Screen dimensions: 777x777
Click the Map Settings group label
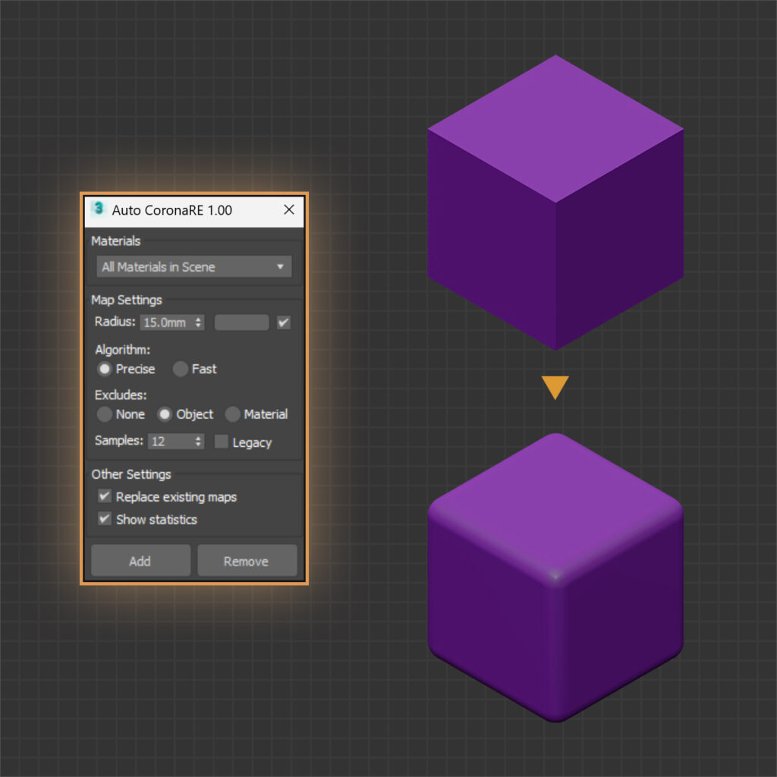pyautogui.click(x=127, y=300)
